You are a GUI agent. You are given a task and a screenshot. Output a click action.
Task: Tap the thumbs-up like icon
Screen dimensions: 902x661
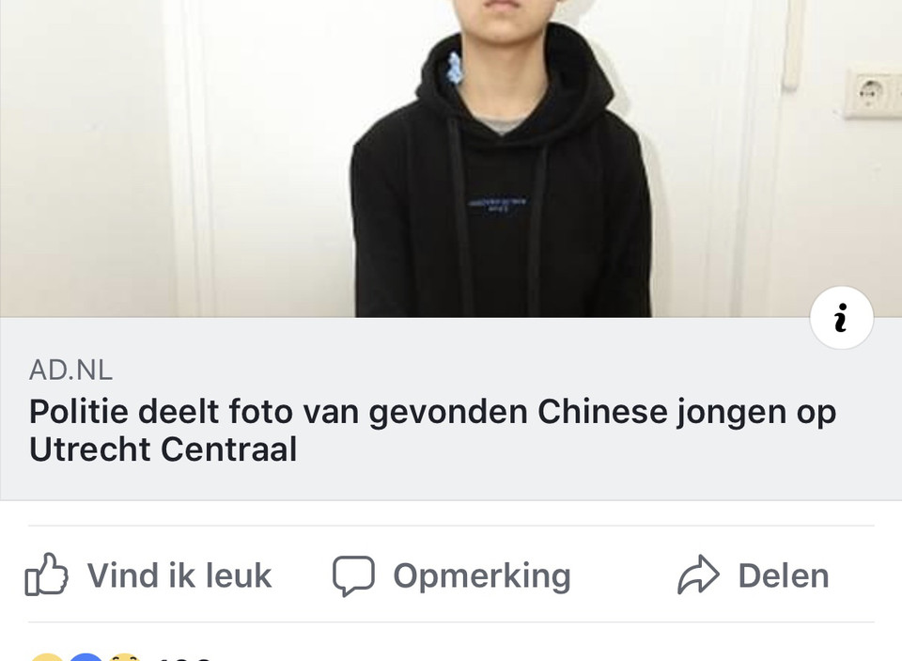pyautogui.click(x=47, y=574)
